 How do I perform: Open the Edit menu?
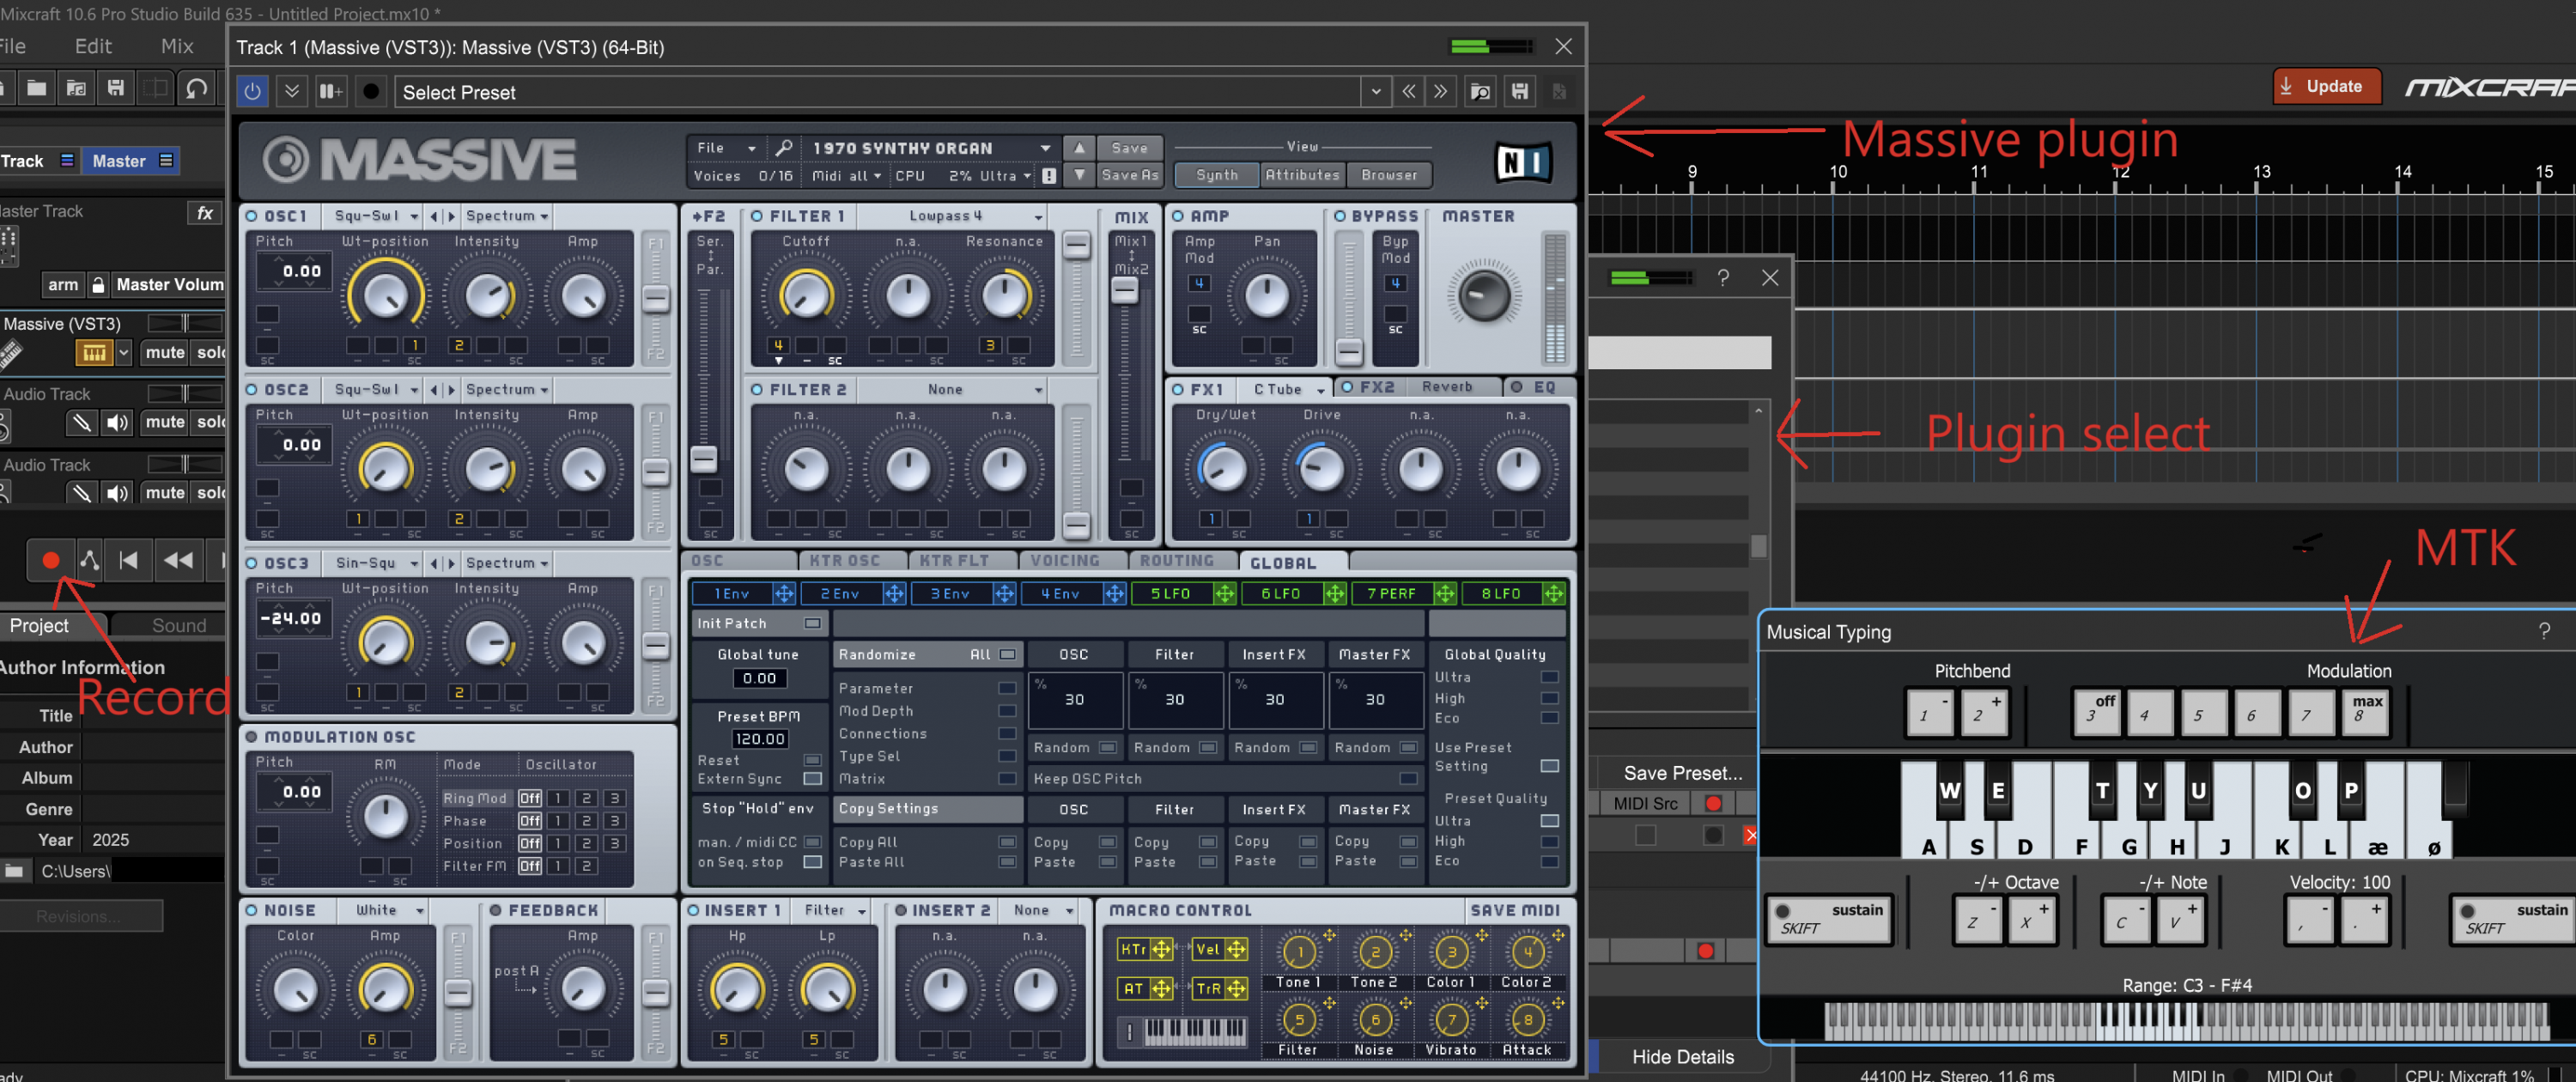pos(93,46)
